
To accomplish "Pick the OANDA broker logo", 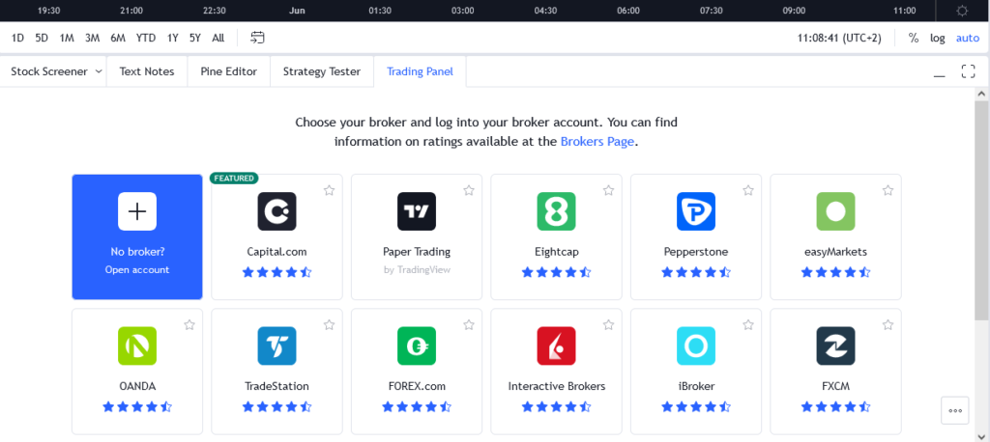I will 137,345.
